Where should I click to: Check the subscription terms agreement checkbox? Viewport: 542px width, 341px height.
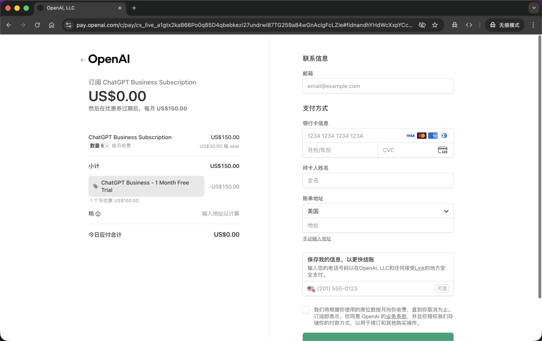tap(306, 310)
